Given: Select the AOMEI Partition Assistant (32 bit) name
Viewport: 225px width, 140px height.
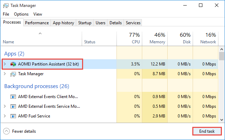Looking at the screenshot, I should coord(48,64).
